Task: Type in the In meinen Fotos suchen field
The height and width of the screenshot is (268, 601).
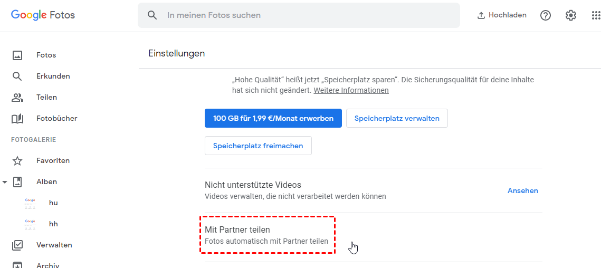Action: [306, 15]
